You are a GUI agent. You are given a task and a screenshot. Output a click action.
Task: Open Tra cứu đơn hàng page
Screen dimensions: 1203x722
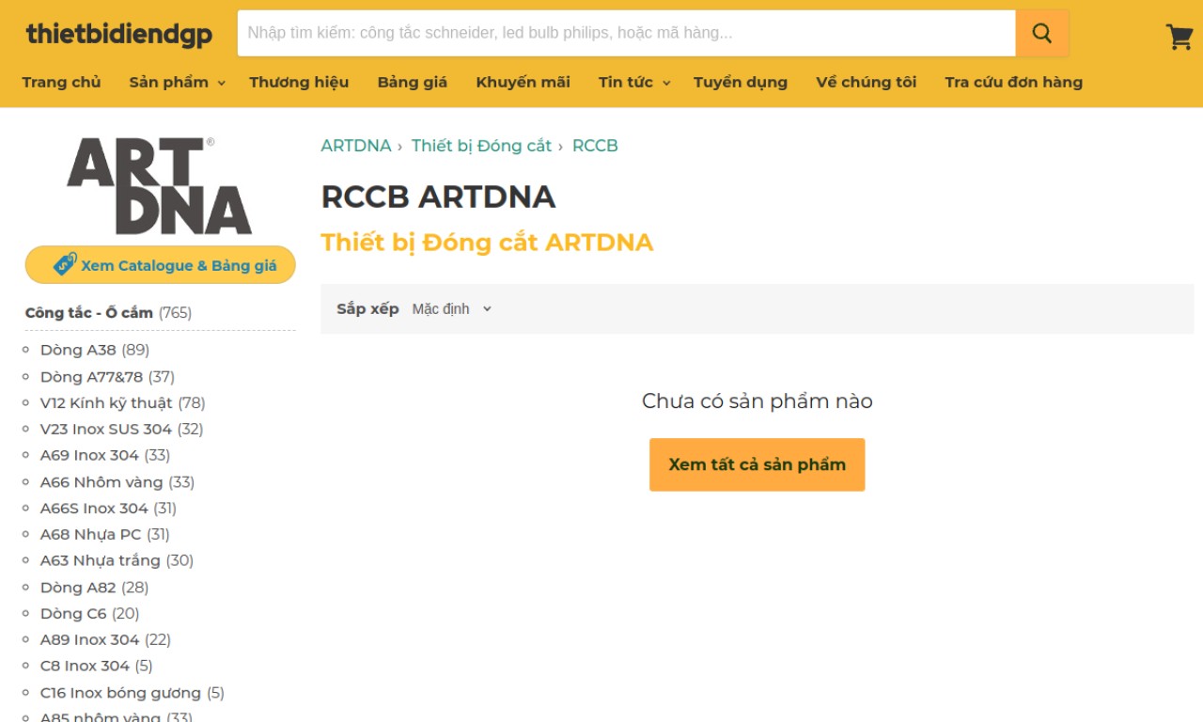pos(1014,82)
